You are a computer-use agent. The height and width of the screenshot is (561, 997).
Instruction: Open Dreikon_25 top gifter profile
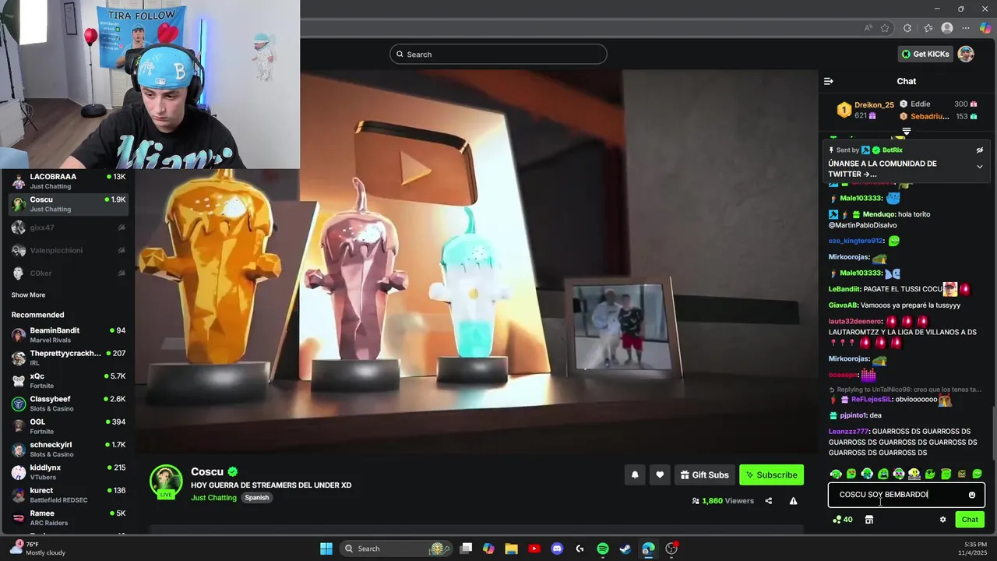click(x=874, y=104)
